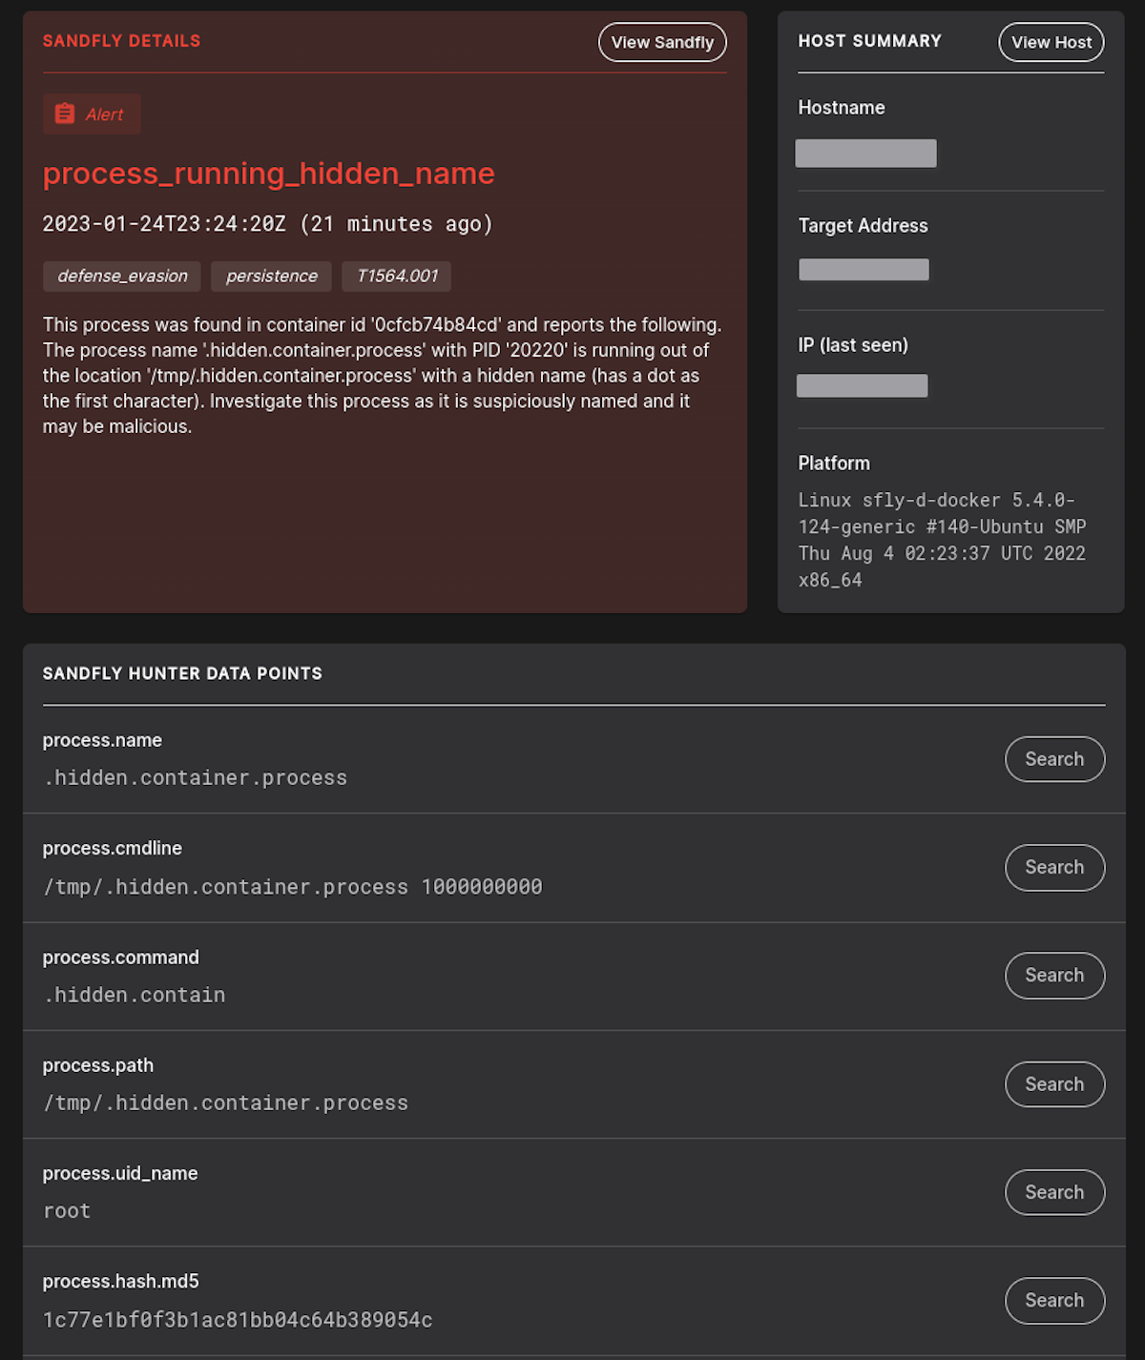Search for the process.name value
The image size is (1145, 1360).
pos(1054,759)
